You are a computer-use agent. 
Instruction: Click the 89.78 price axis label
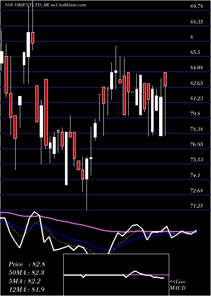pyautogui.click(x=196, y=6)
